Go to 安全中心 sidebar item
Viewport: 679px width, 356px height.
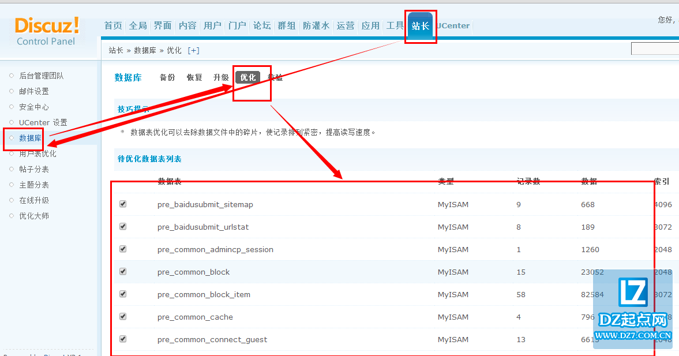(x=33, y=107)
